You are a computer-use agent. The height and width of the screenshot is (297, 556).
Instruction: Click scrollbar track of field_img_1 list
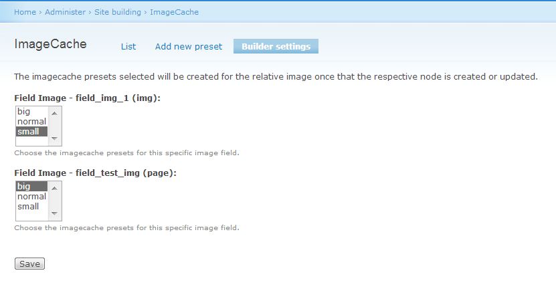pyautogui.click(x=54, y=126)
